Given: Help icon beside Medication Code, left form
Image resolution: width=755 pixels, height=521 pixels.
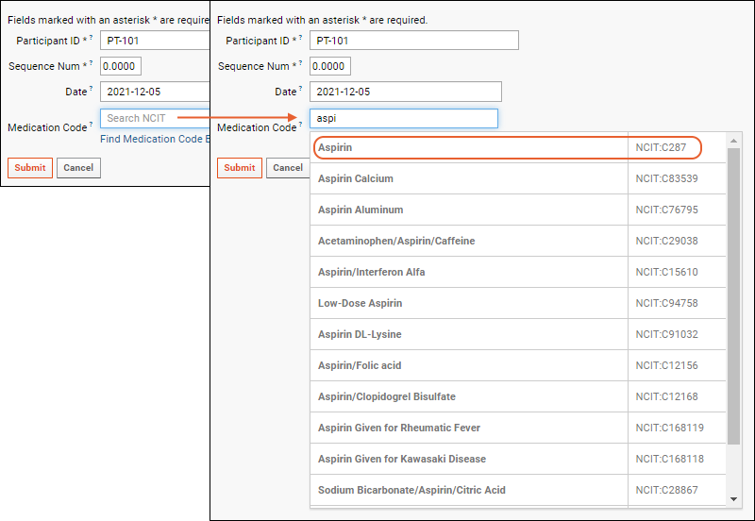Looking at the screenshot, I should tap(91, 125).
